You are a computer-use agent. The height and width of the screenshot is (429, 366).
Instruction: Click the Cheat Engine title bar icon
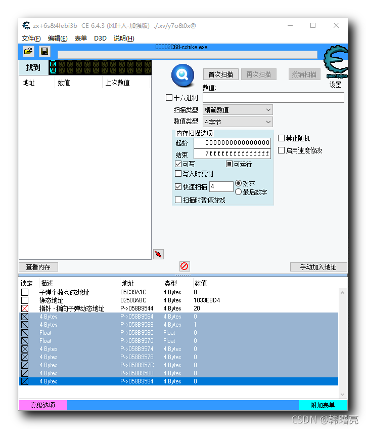(26, 26)
